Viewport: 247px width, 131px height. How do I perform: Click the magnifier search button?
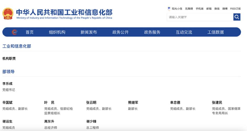pyautogui.click(x=237, y=17)
